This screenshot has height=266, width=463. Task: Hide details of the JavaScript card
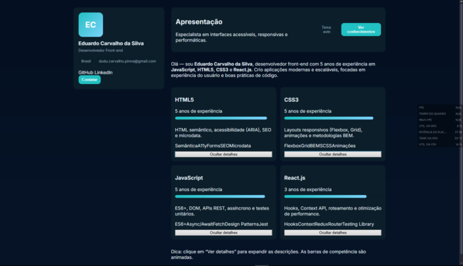coord(223,233)
